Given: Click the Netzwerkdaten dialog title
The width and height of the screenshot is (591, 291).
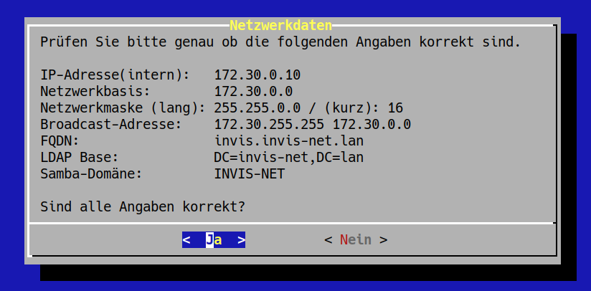Looking at the screenshot, I should point(281,25).
